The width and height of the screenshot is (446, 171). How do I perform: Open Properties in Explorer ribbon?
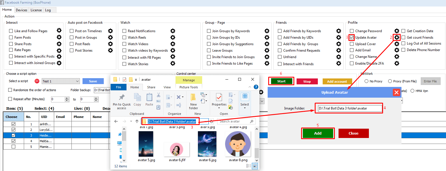[219, 97]
